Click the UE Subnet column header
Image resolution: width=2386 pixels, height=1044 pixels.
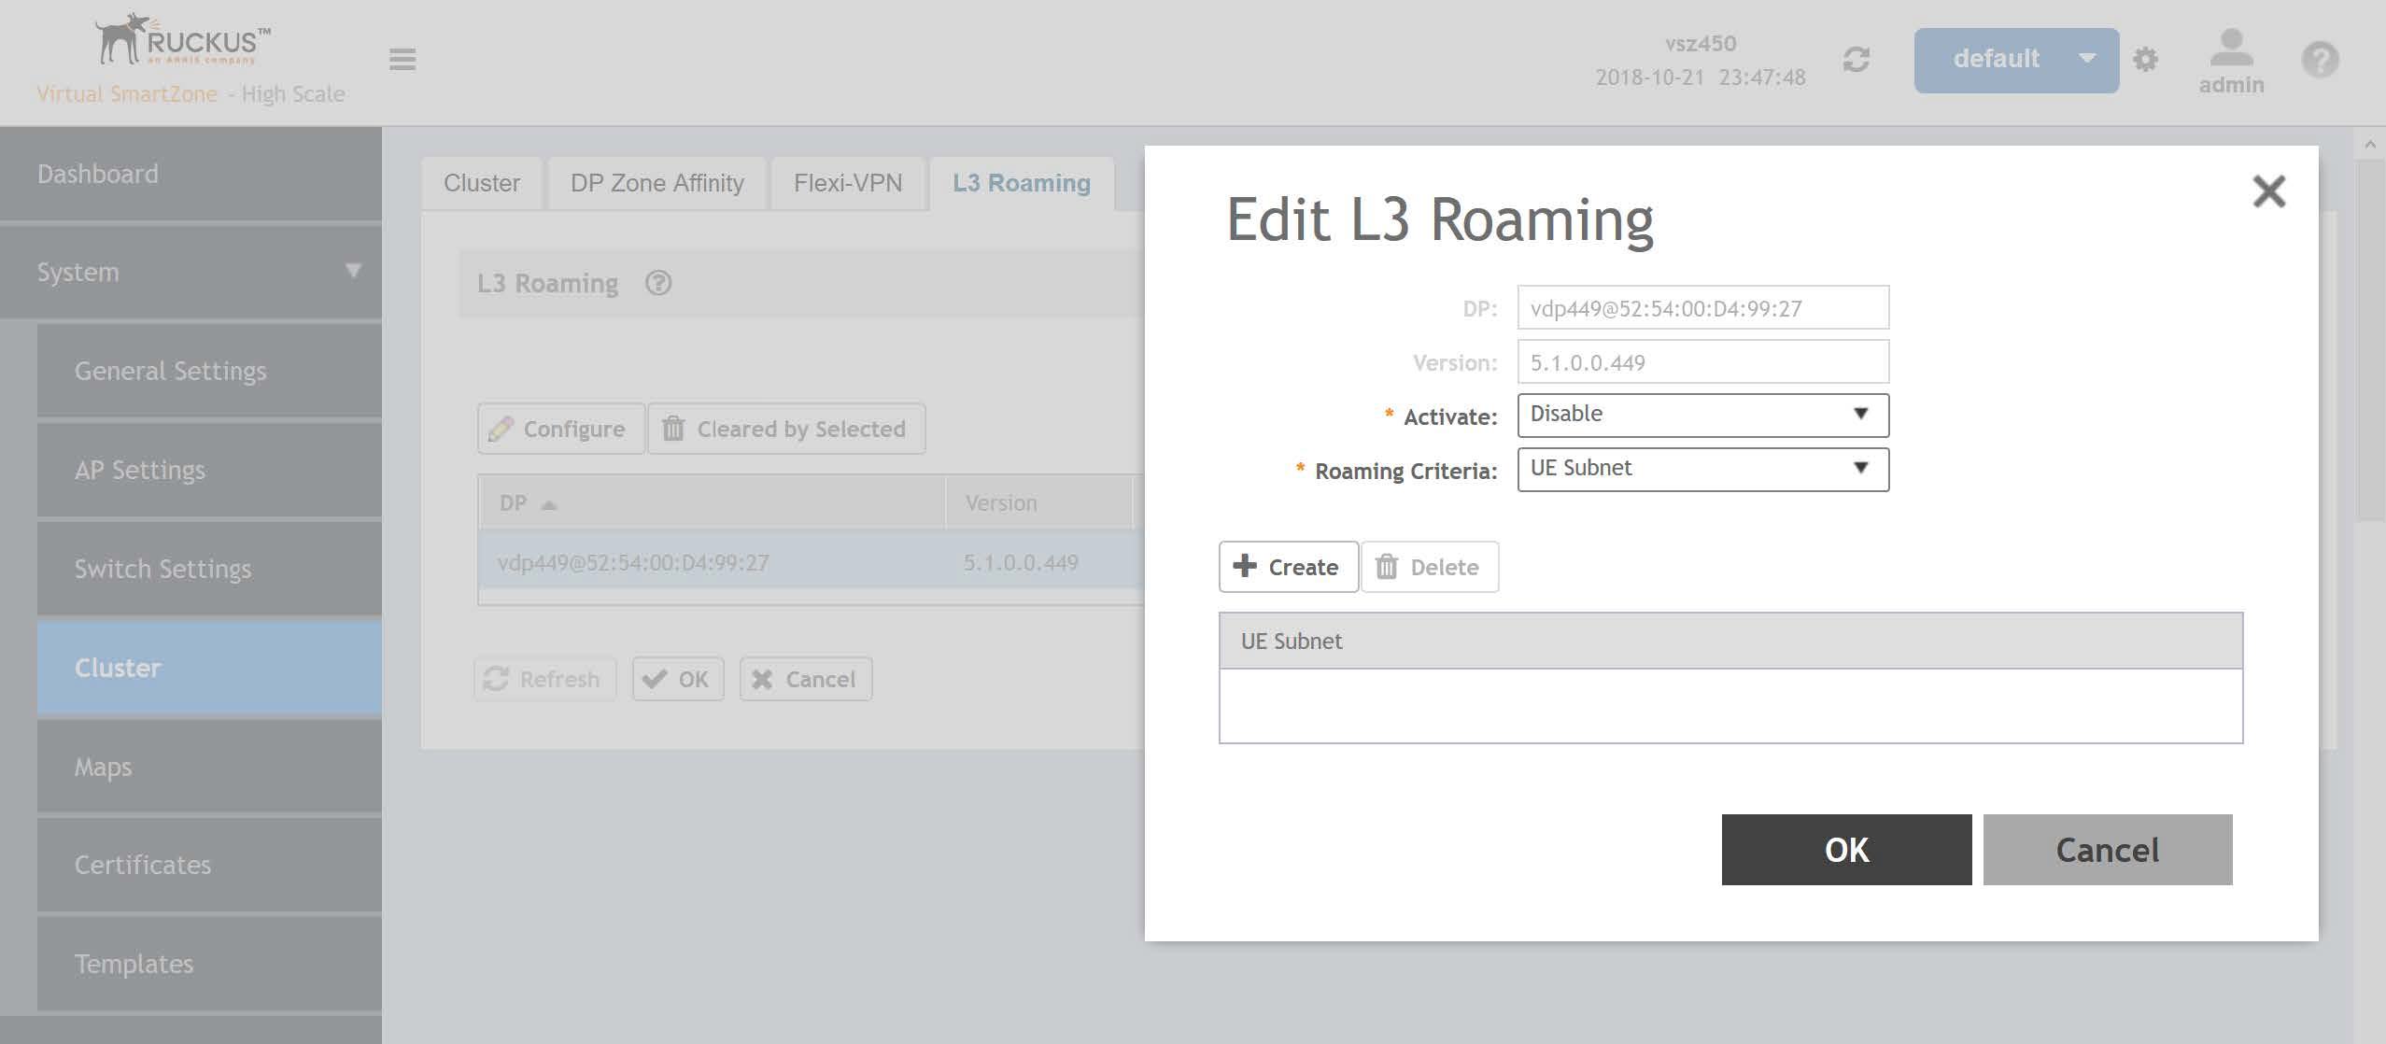click(x=1291, y=642)
